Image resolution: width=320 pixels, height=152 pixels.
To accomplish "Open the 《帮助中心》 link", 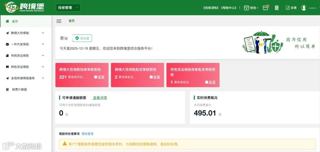I will (229, 8).
